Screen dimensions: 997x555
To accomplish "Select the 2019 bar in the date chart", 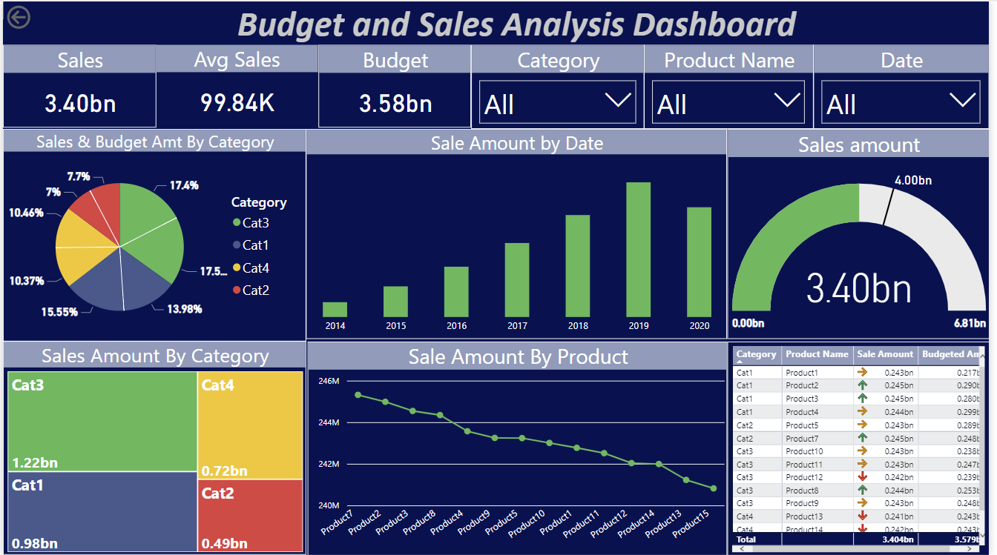I will [x=639, y=249].
